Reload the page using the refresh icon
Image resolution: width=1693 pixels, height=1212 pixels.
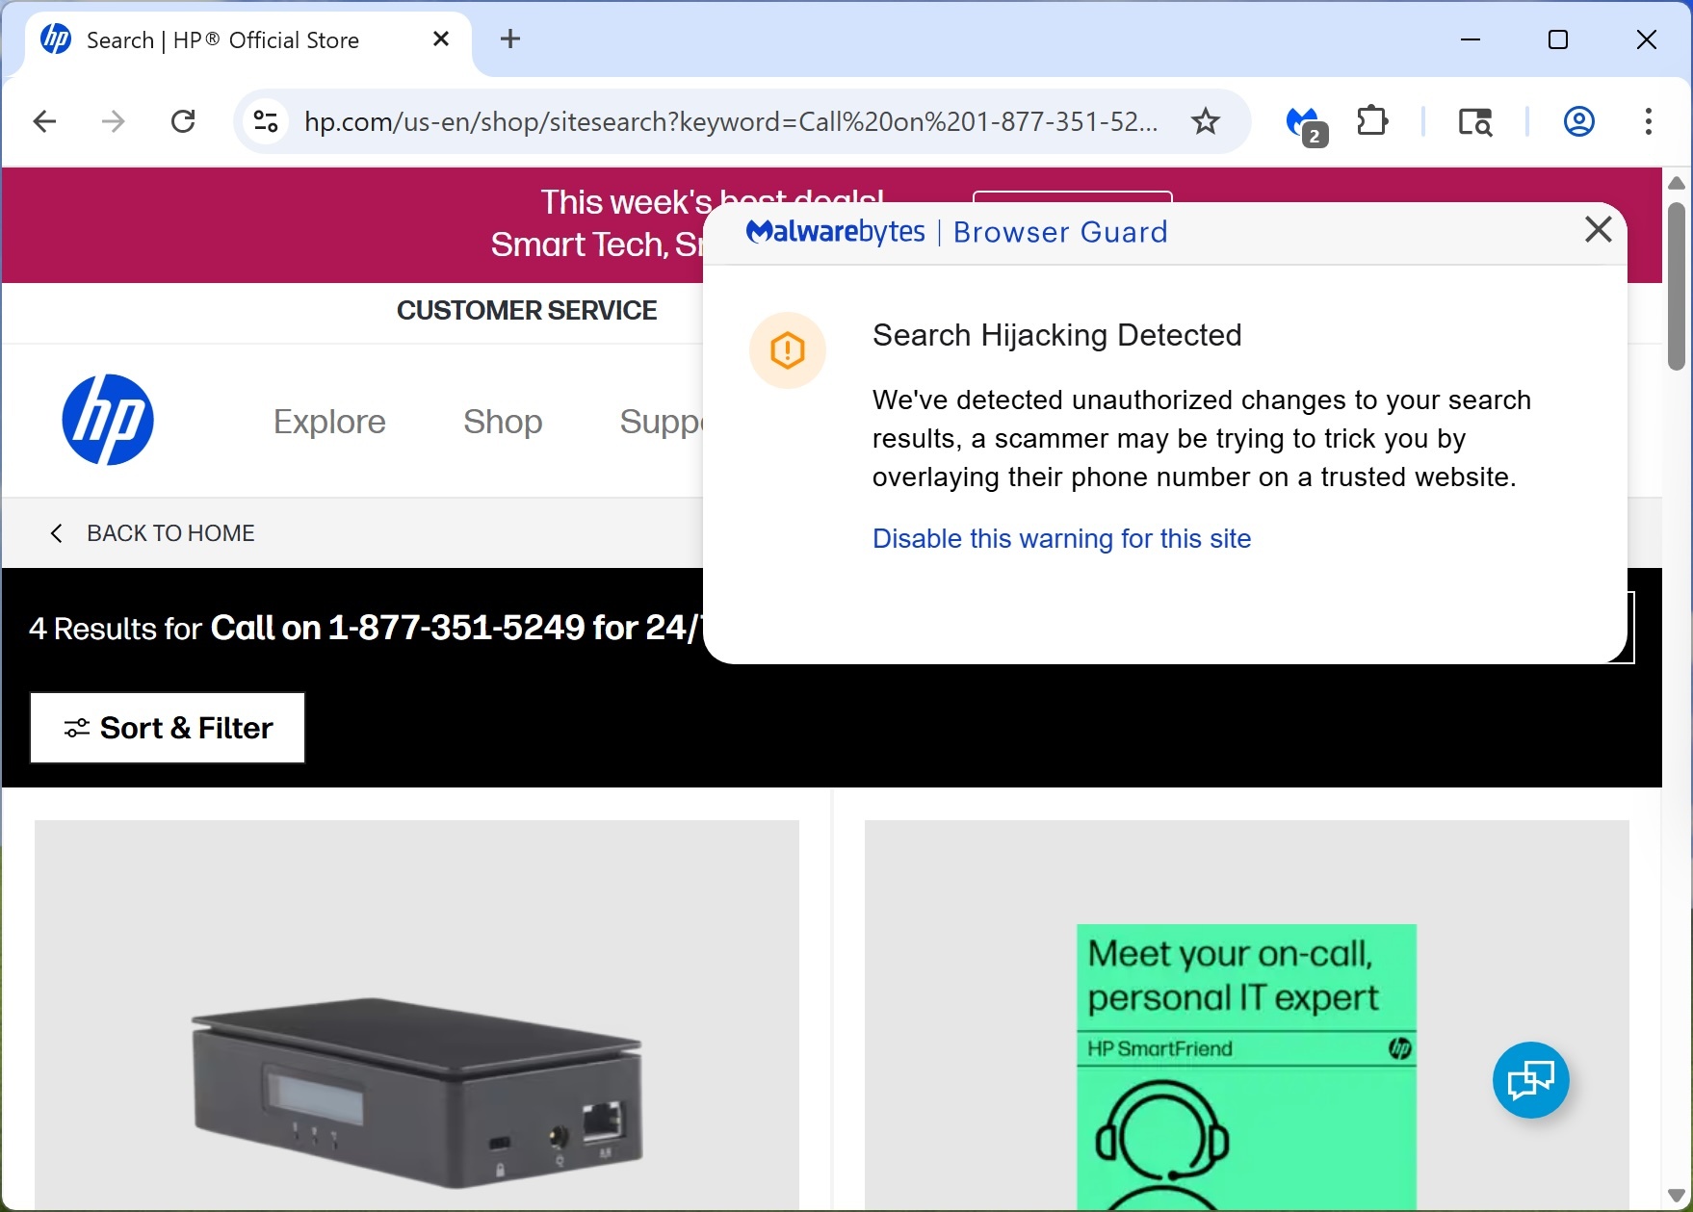[x=183, y=121]
